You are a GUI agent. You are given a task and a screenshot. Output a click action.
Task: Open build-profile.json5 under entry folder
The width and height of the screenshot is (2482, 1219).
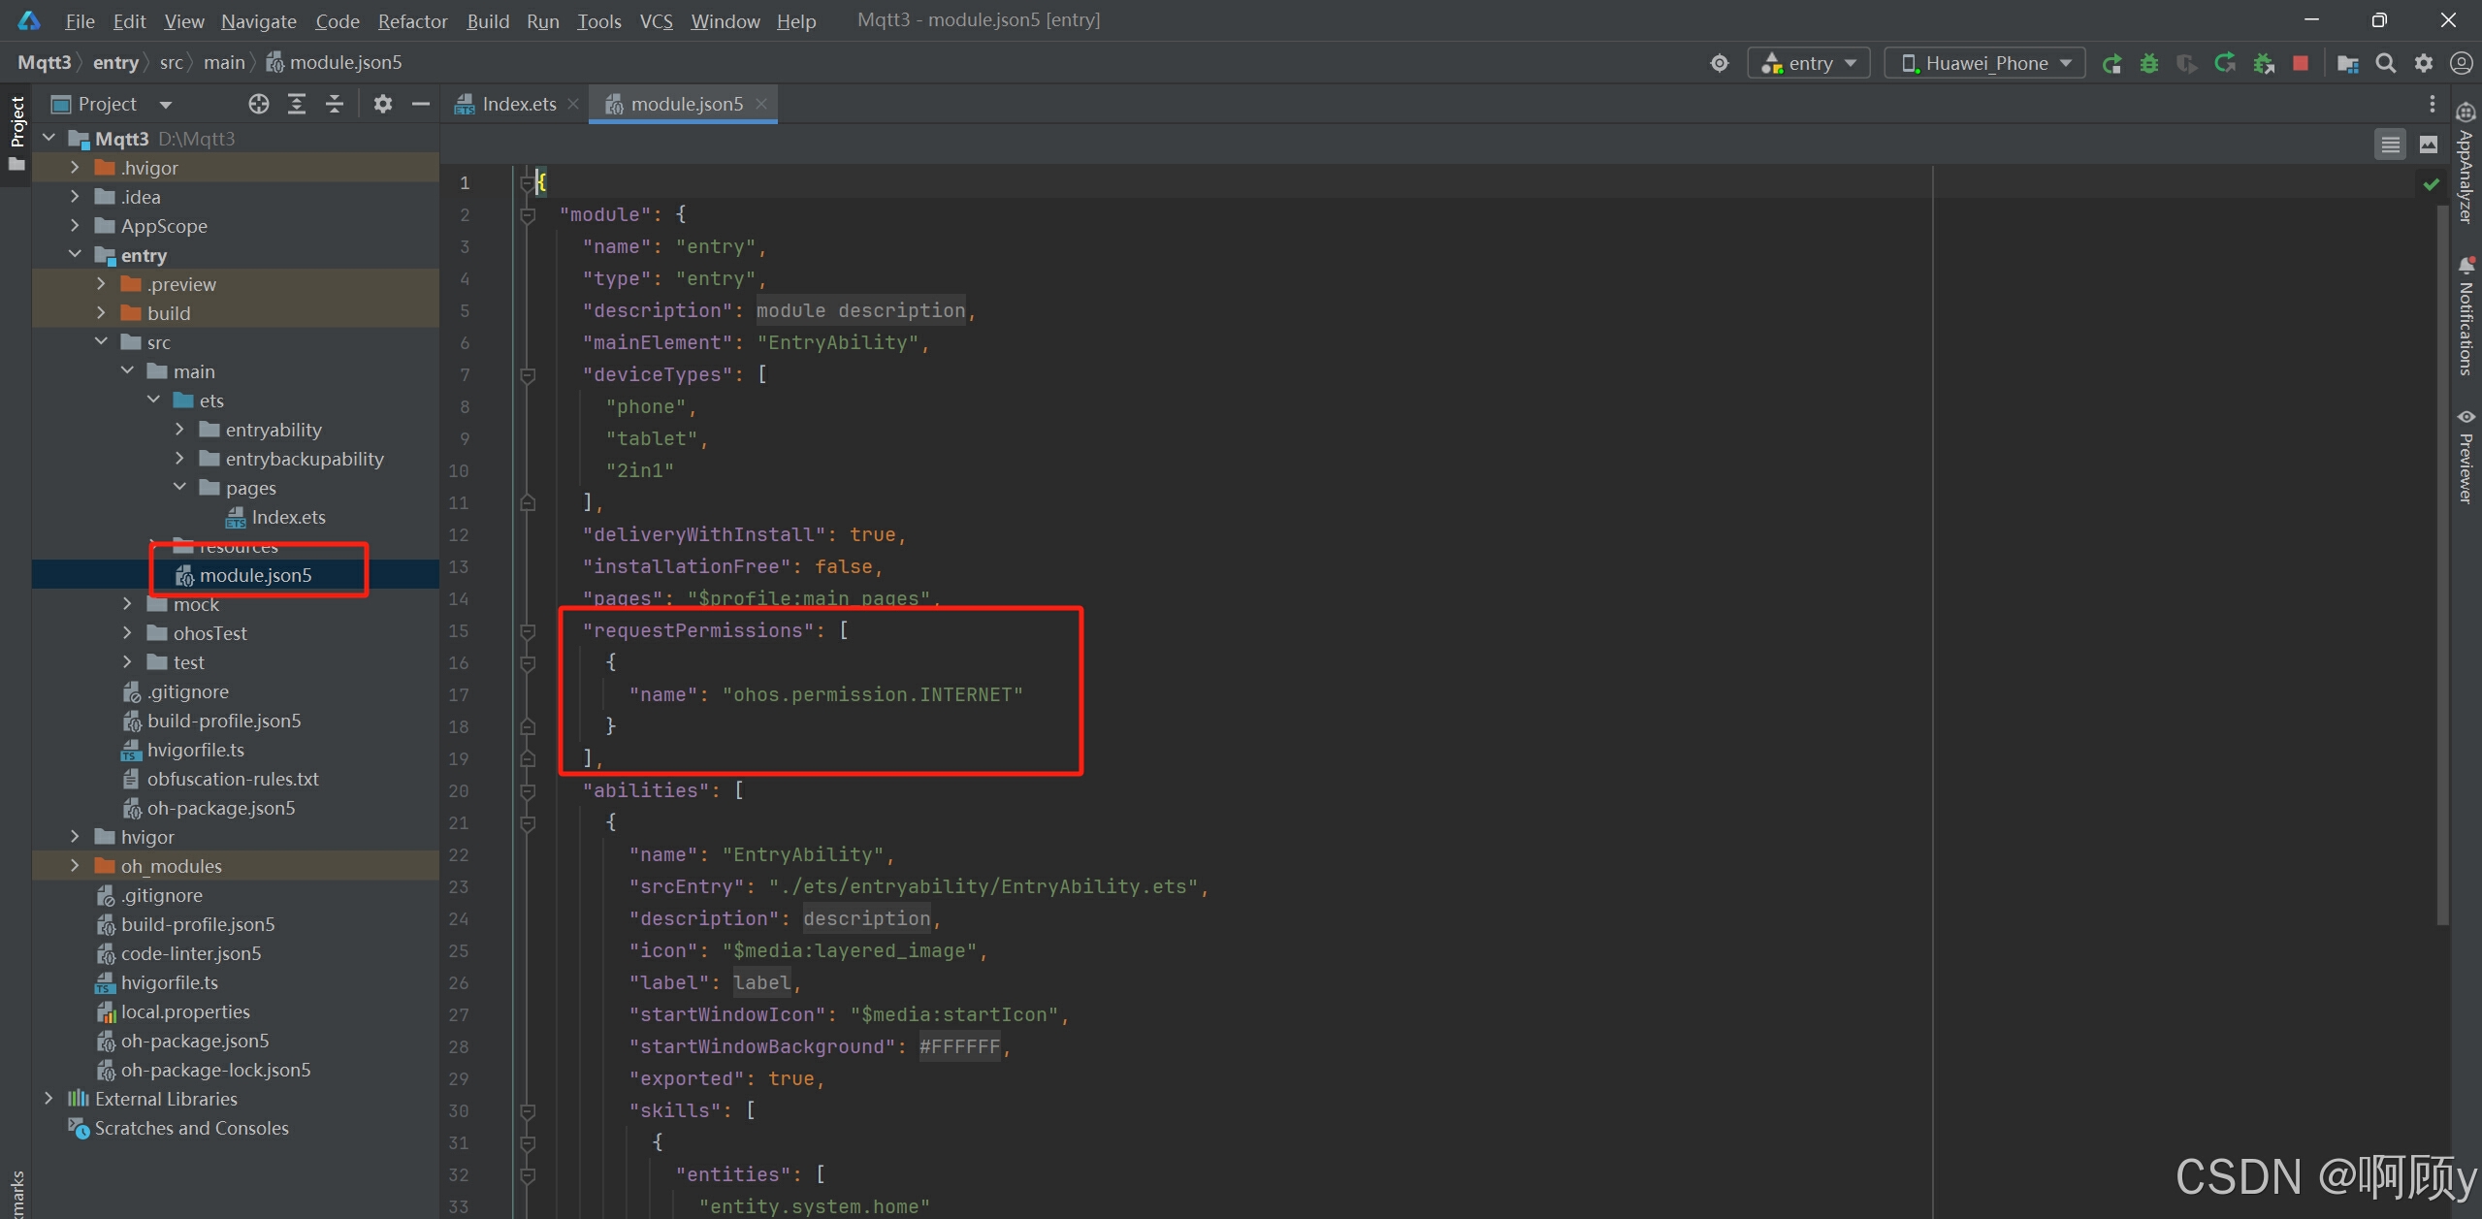pos(223,721)
